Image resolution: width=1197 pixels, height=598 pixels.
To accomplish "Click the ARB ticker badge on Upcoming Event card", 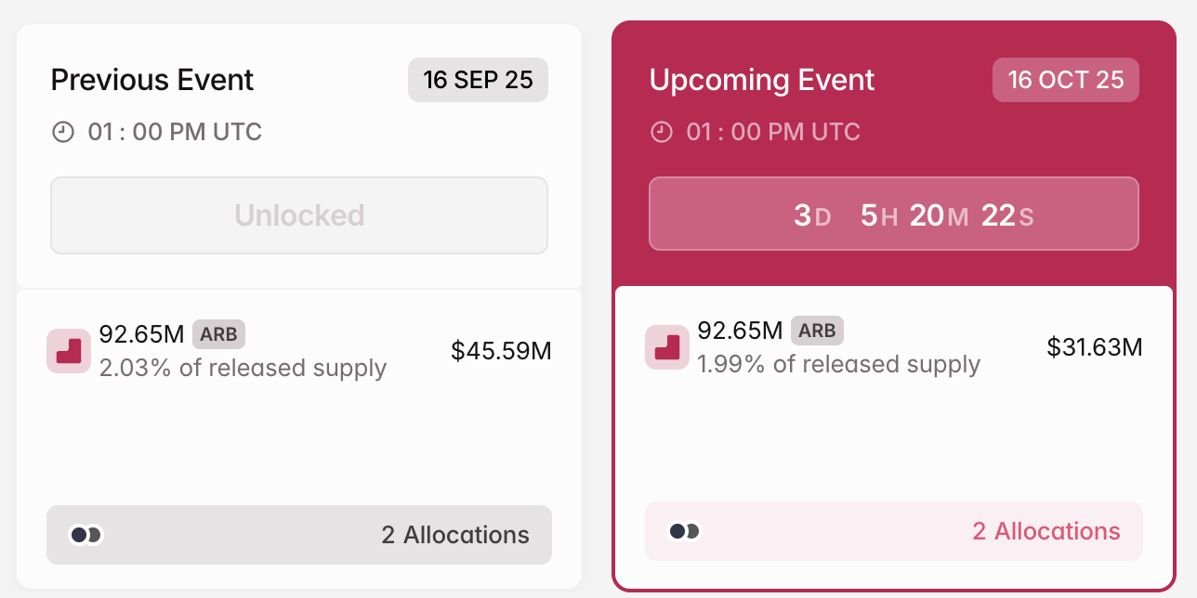I will click(x=818, y=331).
